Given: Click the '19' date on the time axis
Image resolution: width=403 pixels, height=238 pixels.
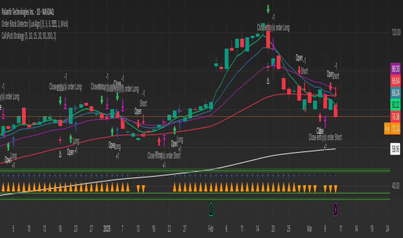Looking at the screenshot, I should coord(371,228).
